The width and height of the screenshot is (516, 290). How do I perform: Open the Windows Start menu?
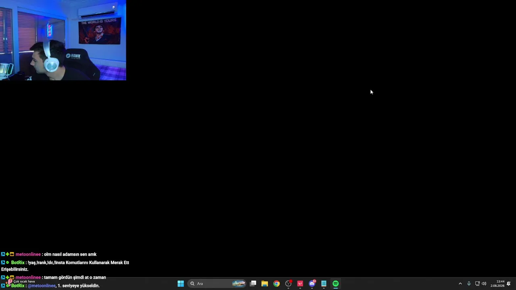click(x=181, y=284)
